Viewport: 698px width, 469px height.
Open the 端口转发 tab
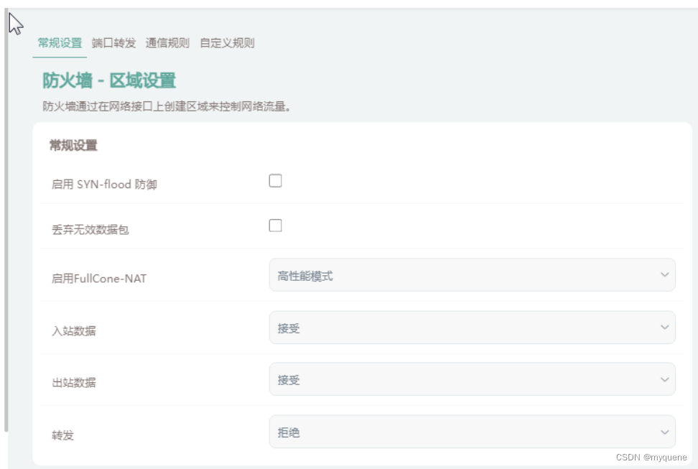tap(113, 43)
